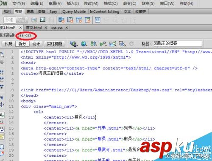Click the 标题 title input field
The width and height of the screenshot is (212, 161).
178,43
